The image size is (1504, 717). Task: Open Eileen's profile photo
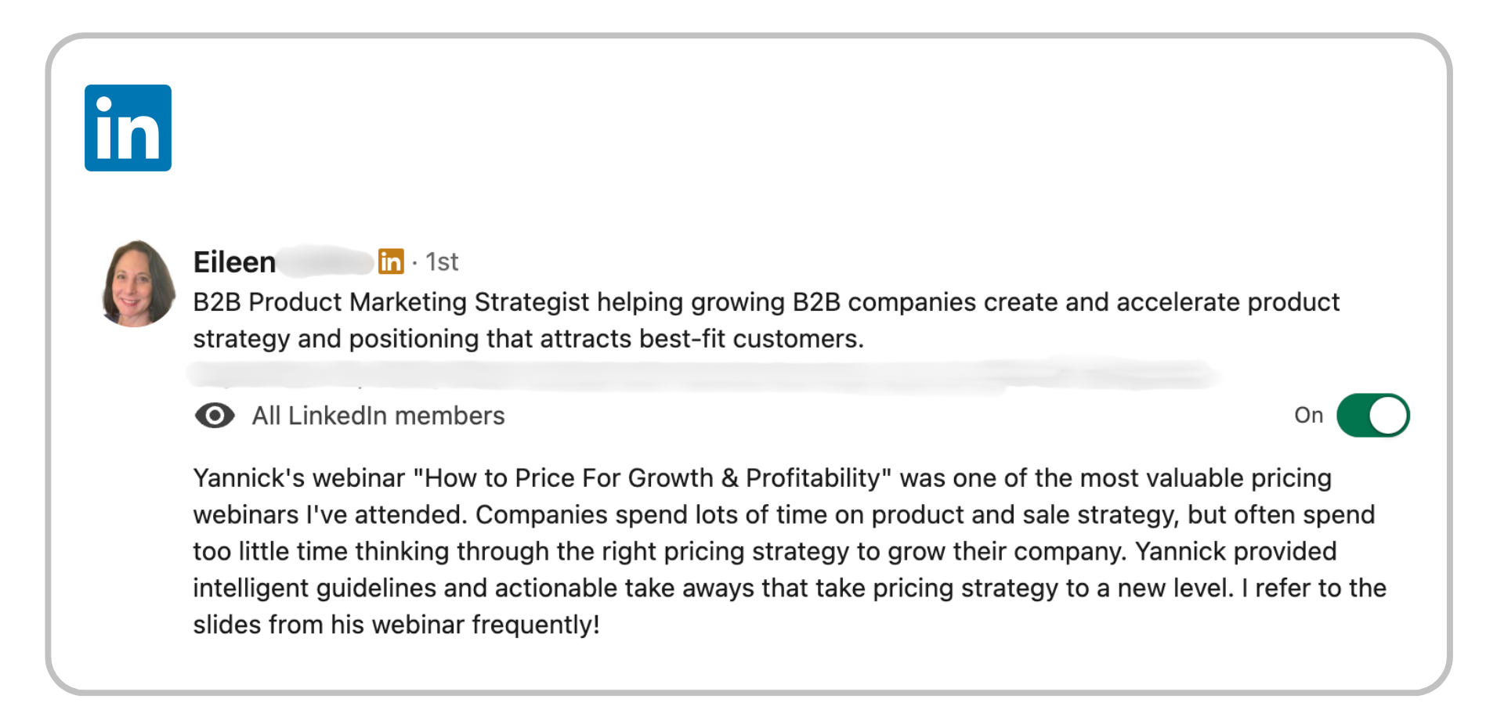(x=139, y=283)
